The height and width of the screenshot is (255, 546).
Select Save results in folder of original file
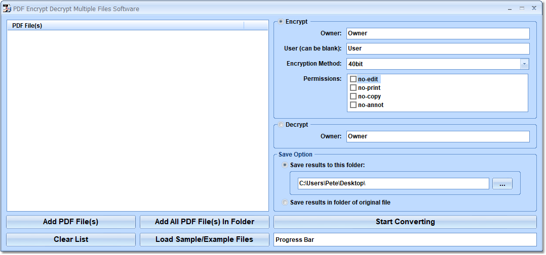point(285,202)
